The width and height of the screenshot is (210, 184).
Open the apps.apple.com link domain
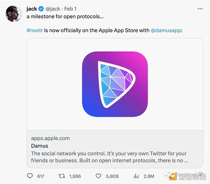coord(50,138)
